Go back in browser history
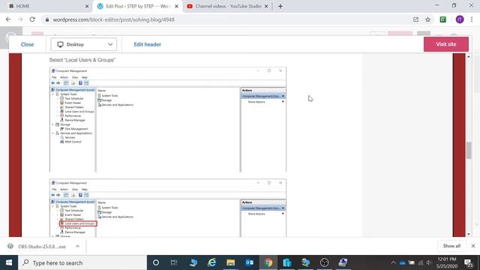This screenshot has width=480, height=270. point(8,19)
